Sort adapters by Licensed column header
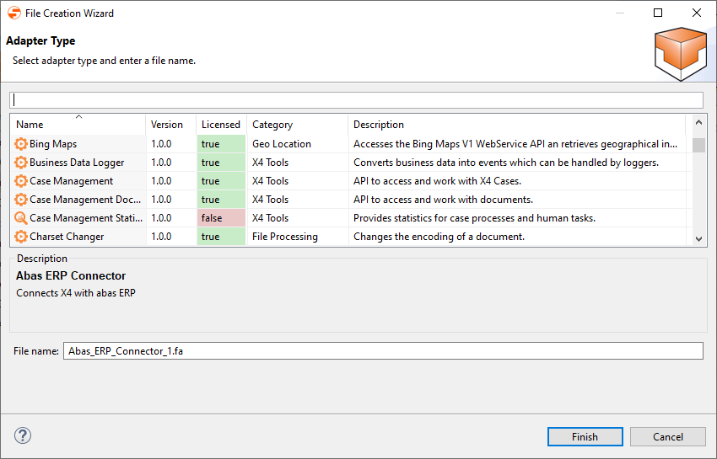This screenshot has width=717, height=459. (x=221, y=125)
